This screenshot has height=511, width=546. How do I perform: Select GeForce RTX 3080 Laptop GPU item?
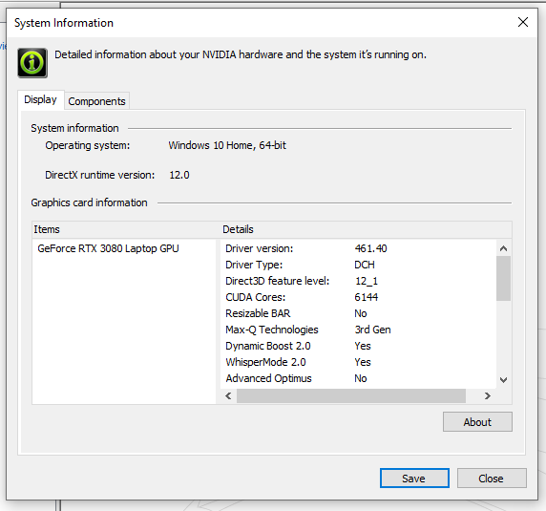click(x=108, y=248)
